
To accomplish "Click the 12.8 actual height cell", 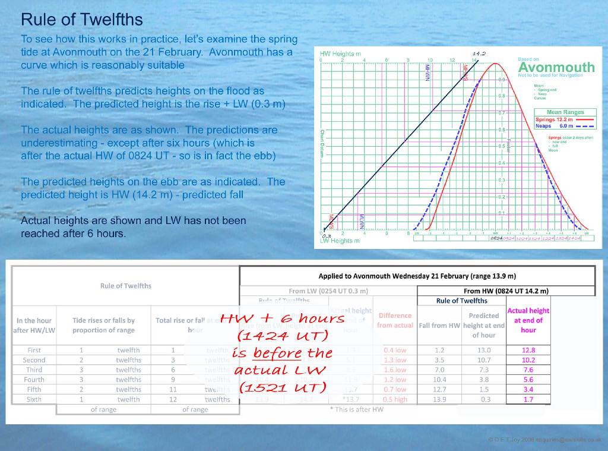I will [528, 350].
